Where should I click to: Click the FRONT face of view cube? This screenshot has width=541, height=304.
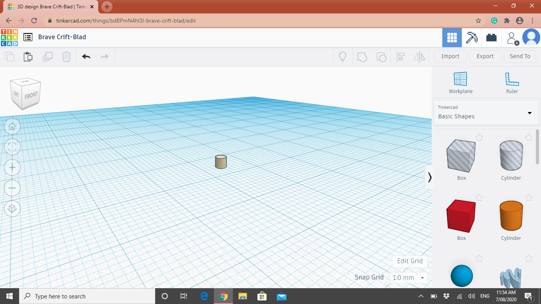click(x=31, y=95)
